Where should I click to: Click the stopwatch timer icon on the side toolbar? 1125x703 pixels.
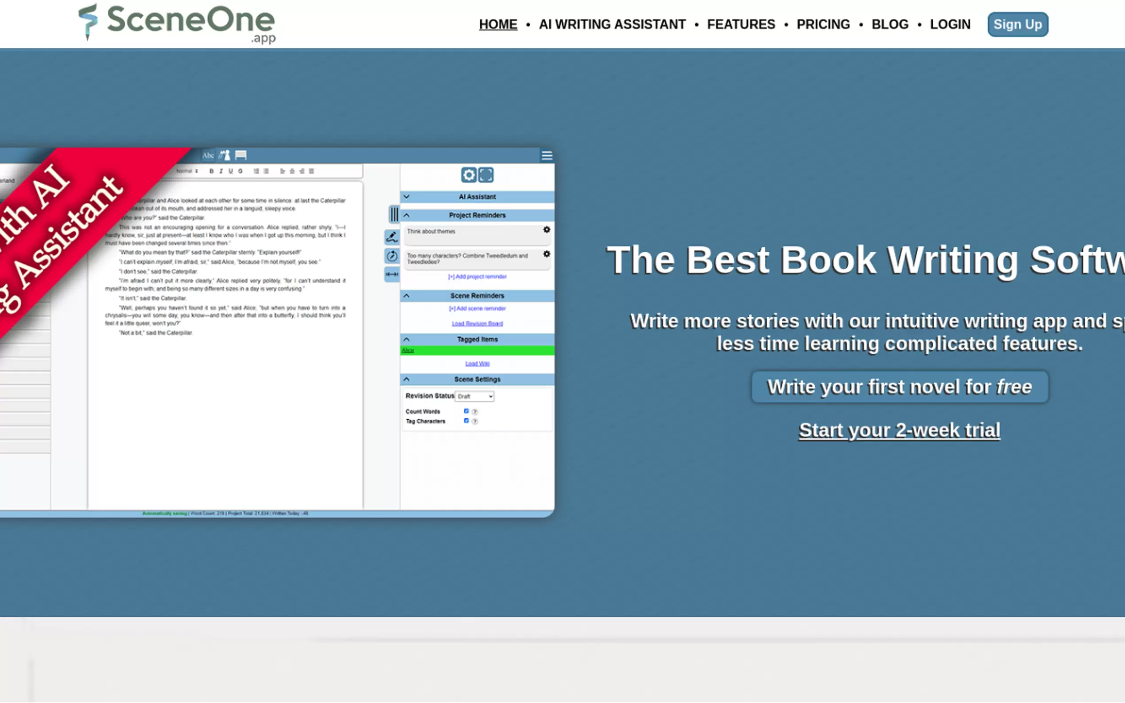[x=392, y=256]
